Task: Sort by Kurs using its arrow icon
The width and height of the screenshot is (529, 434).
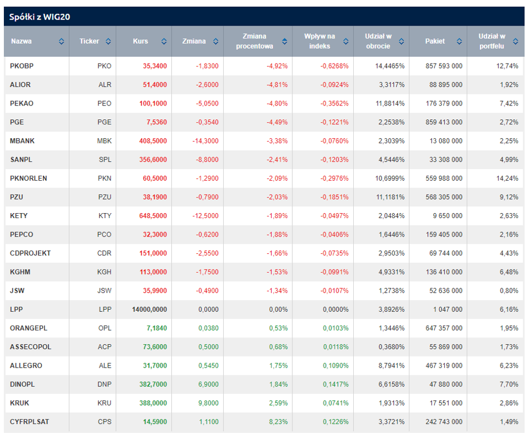Action: click(164, 41)
